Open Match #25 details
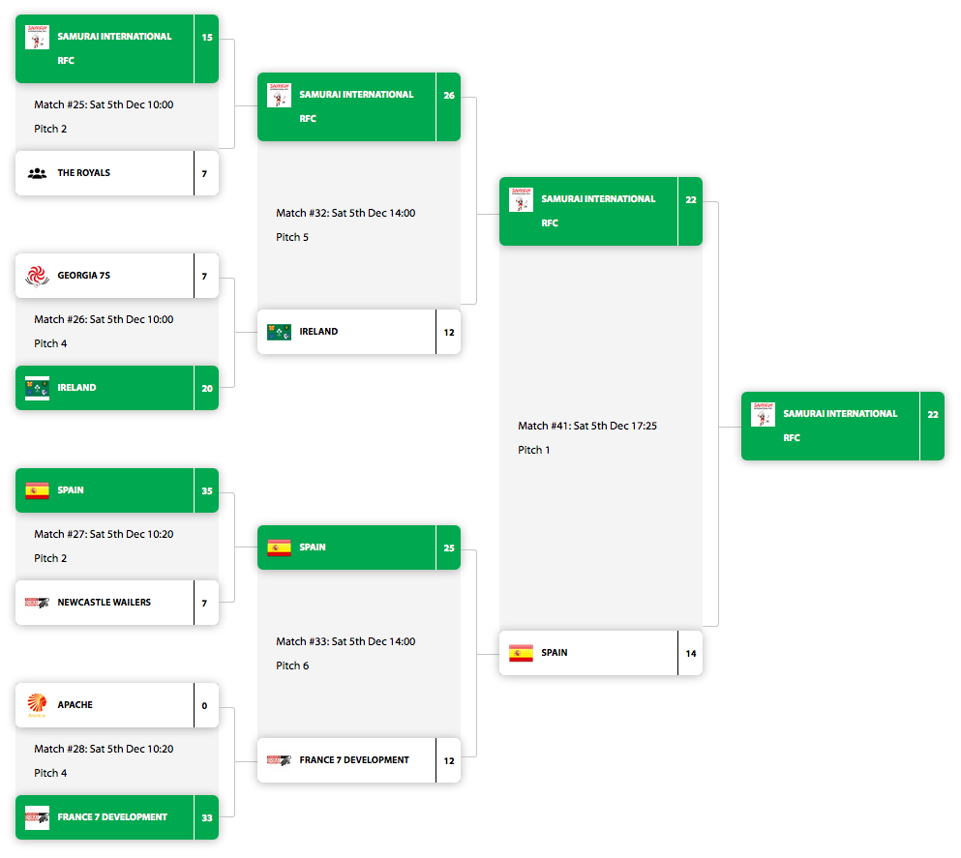The image size is (961, 858). coord(104,105)
